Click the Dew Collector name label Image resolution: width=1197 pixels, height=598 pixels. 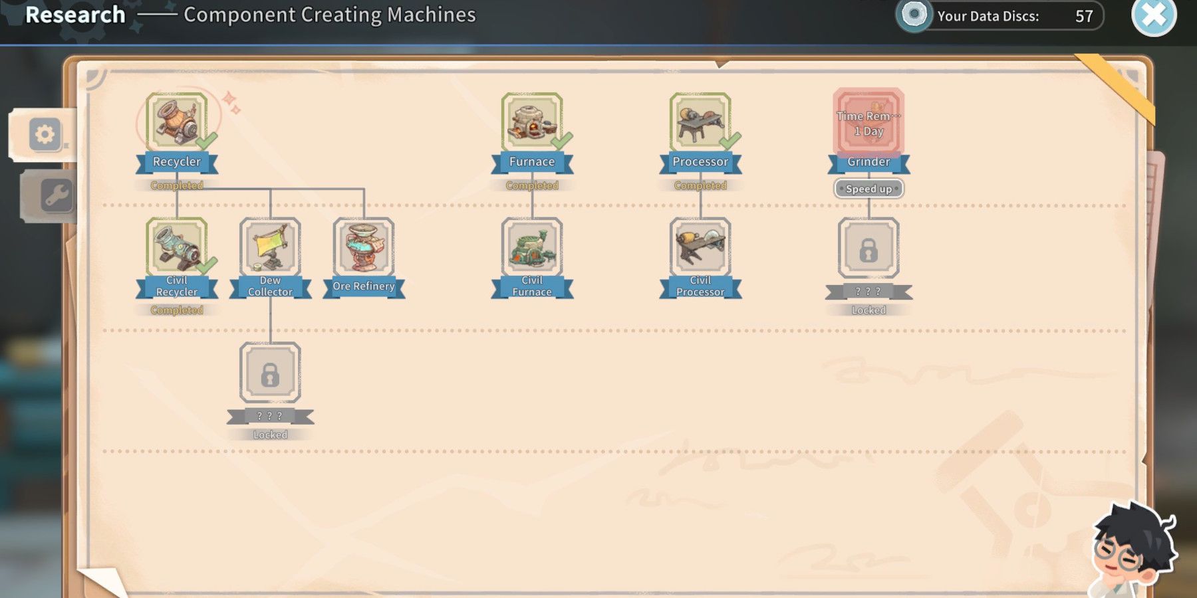click(x=270, y=286)
